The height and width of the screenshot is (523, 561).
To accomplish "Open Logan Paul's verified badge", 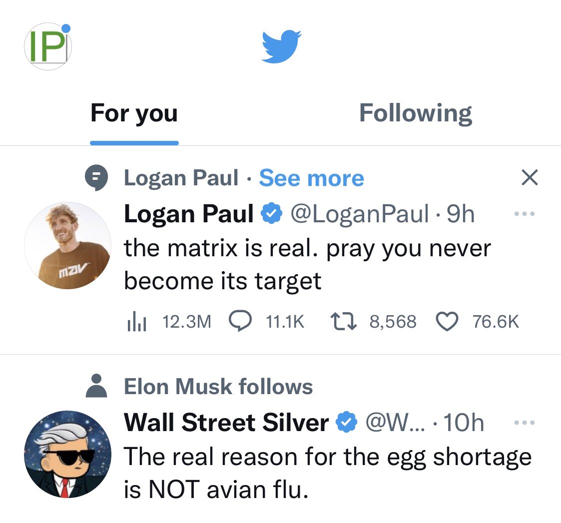I will 272,213.
